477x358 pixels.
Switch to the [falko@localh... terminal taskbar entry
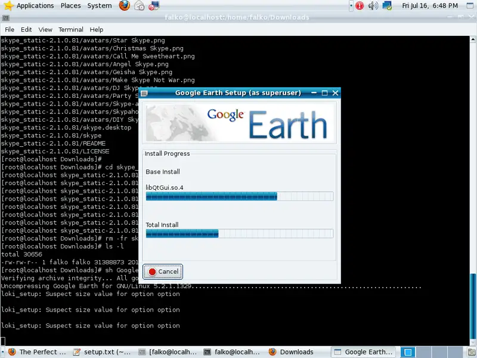click(x=168, y=352)
